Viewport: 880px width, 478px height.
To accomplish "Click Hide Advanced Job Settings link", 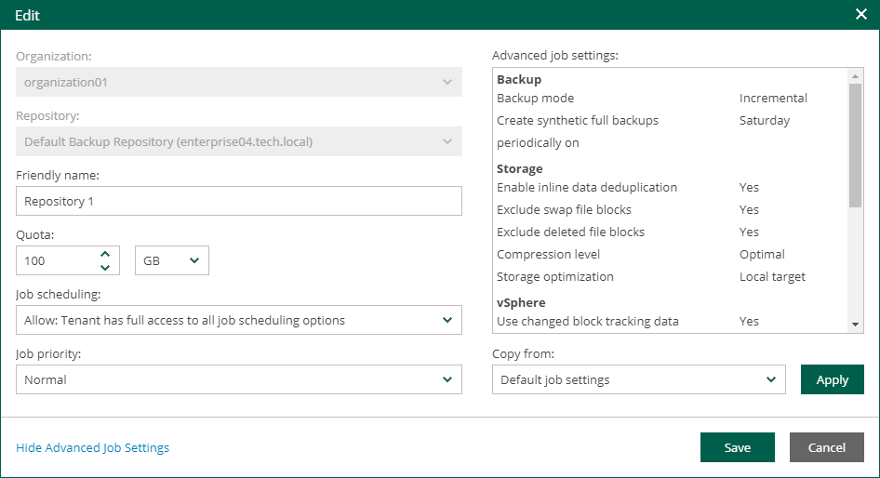I will tap(93, 448).
